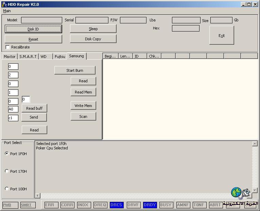This screenshot has width=260, height=211.
Task: Switch to the Fujtsu tab
Action: pyautogui.click(x=60, y=57)
